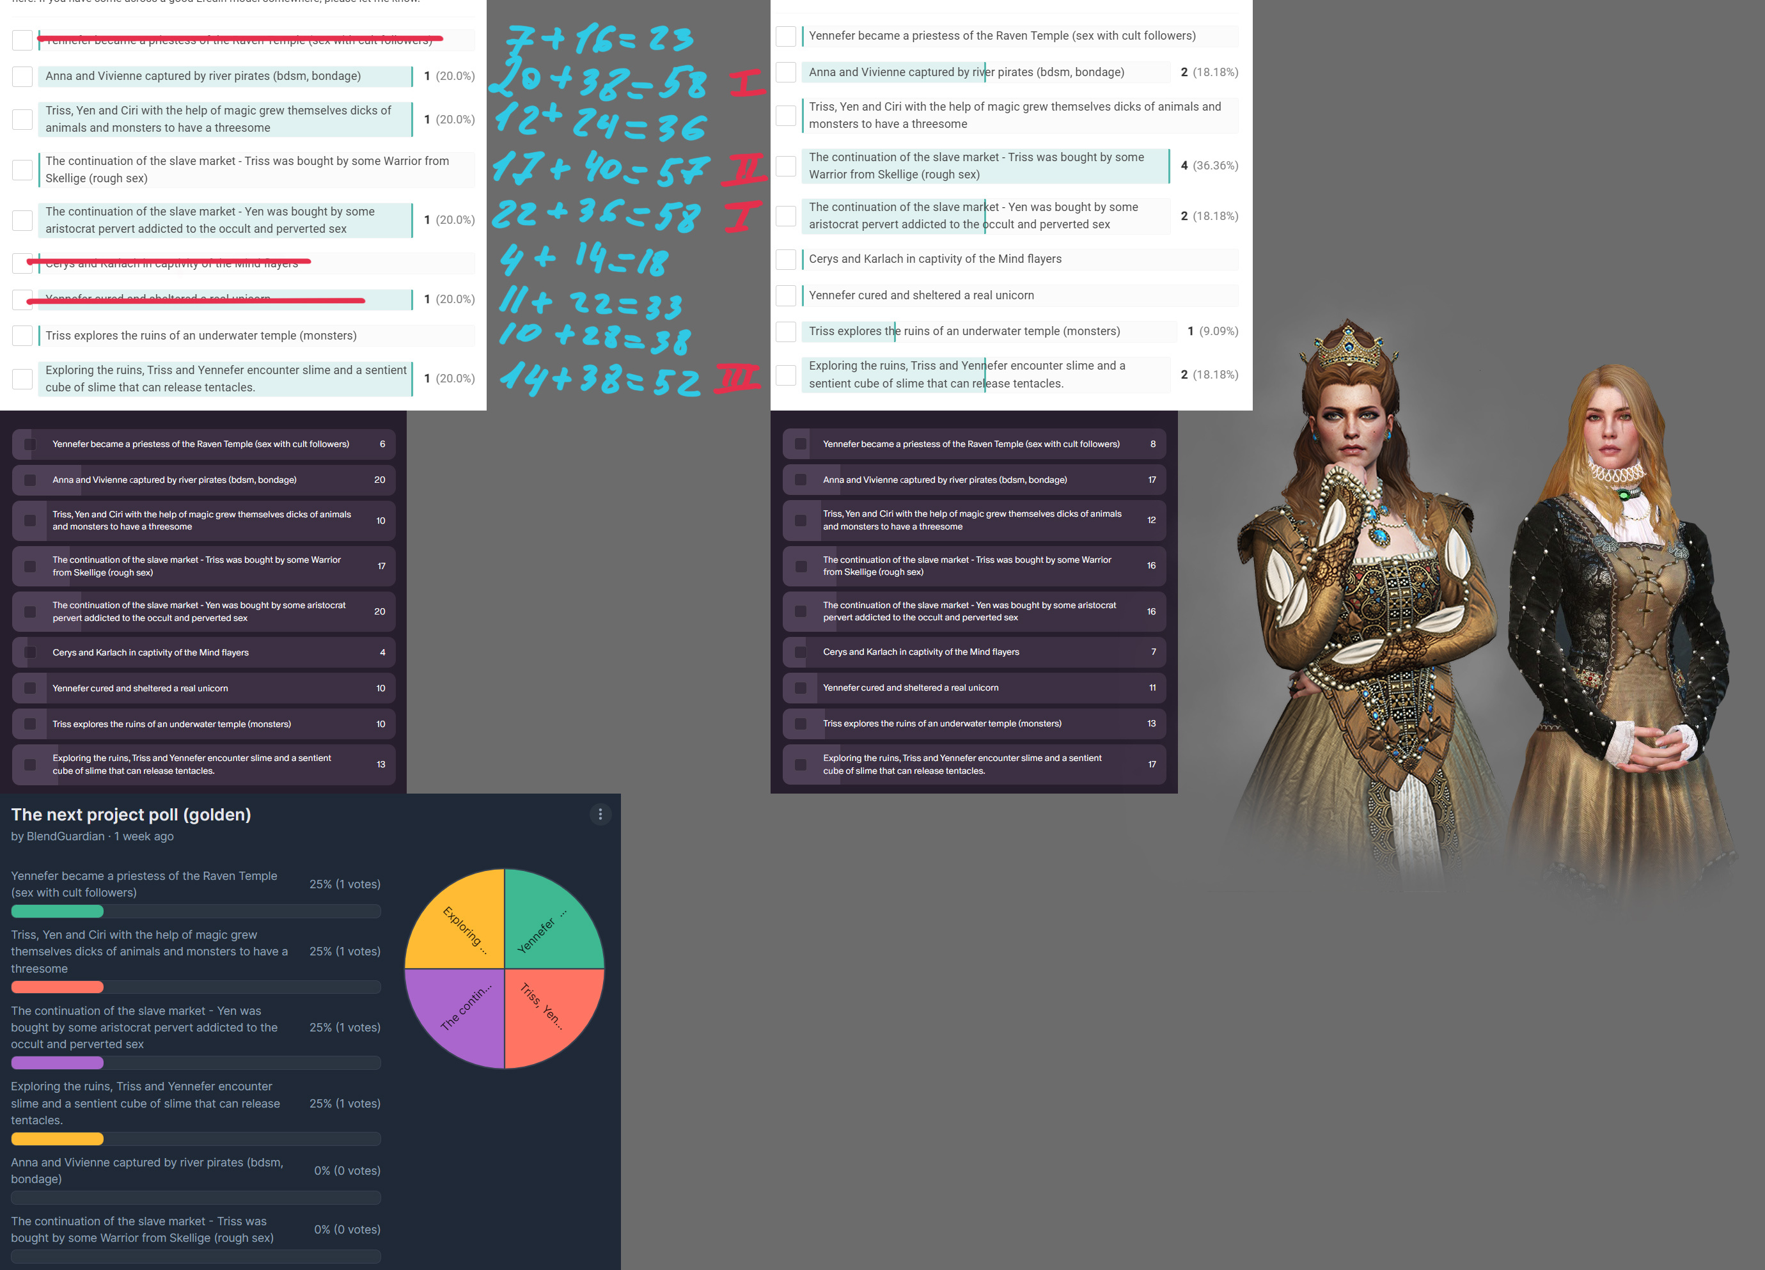Click the count "13" for slime cube in left dark poll
Screen dimensions: 1765x1270
380,764
